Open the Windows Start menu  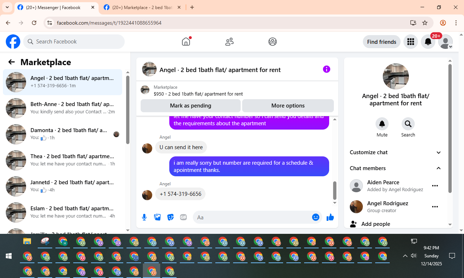pyautogui.click(x=9, y=256)
